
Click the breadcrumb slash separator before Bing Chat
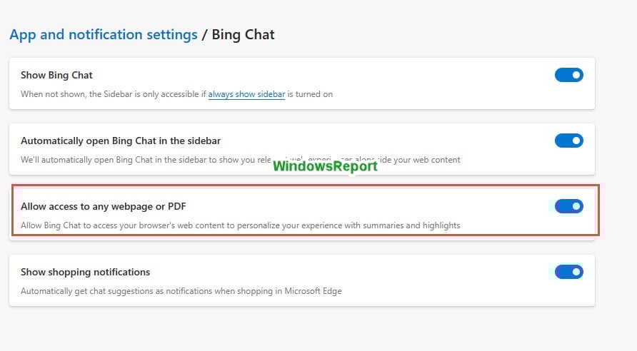(x=204, y=34)
